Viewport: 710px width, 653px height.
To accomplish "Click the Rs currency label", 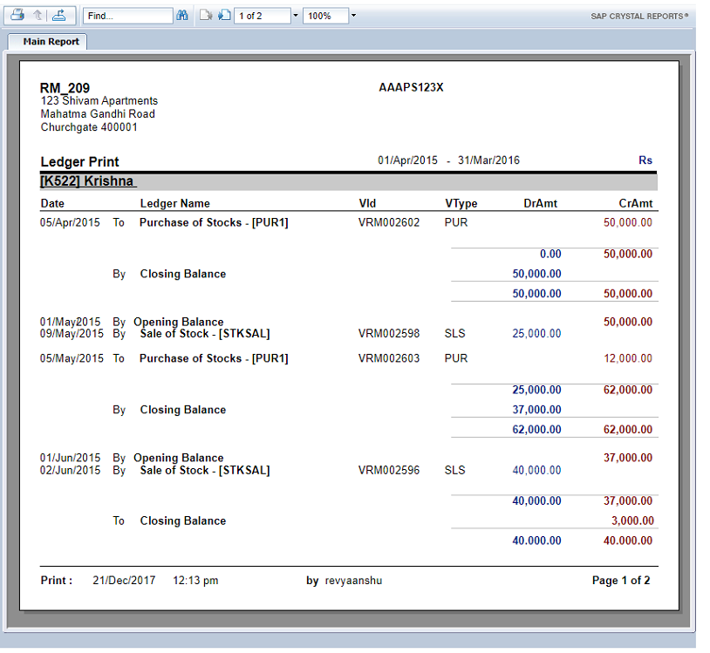I will 645,160.
